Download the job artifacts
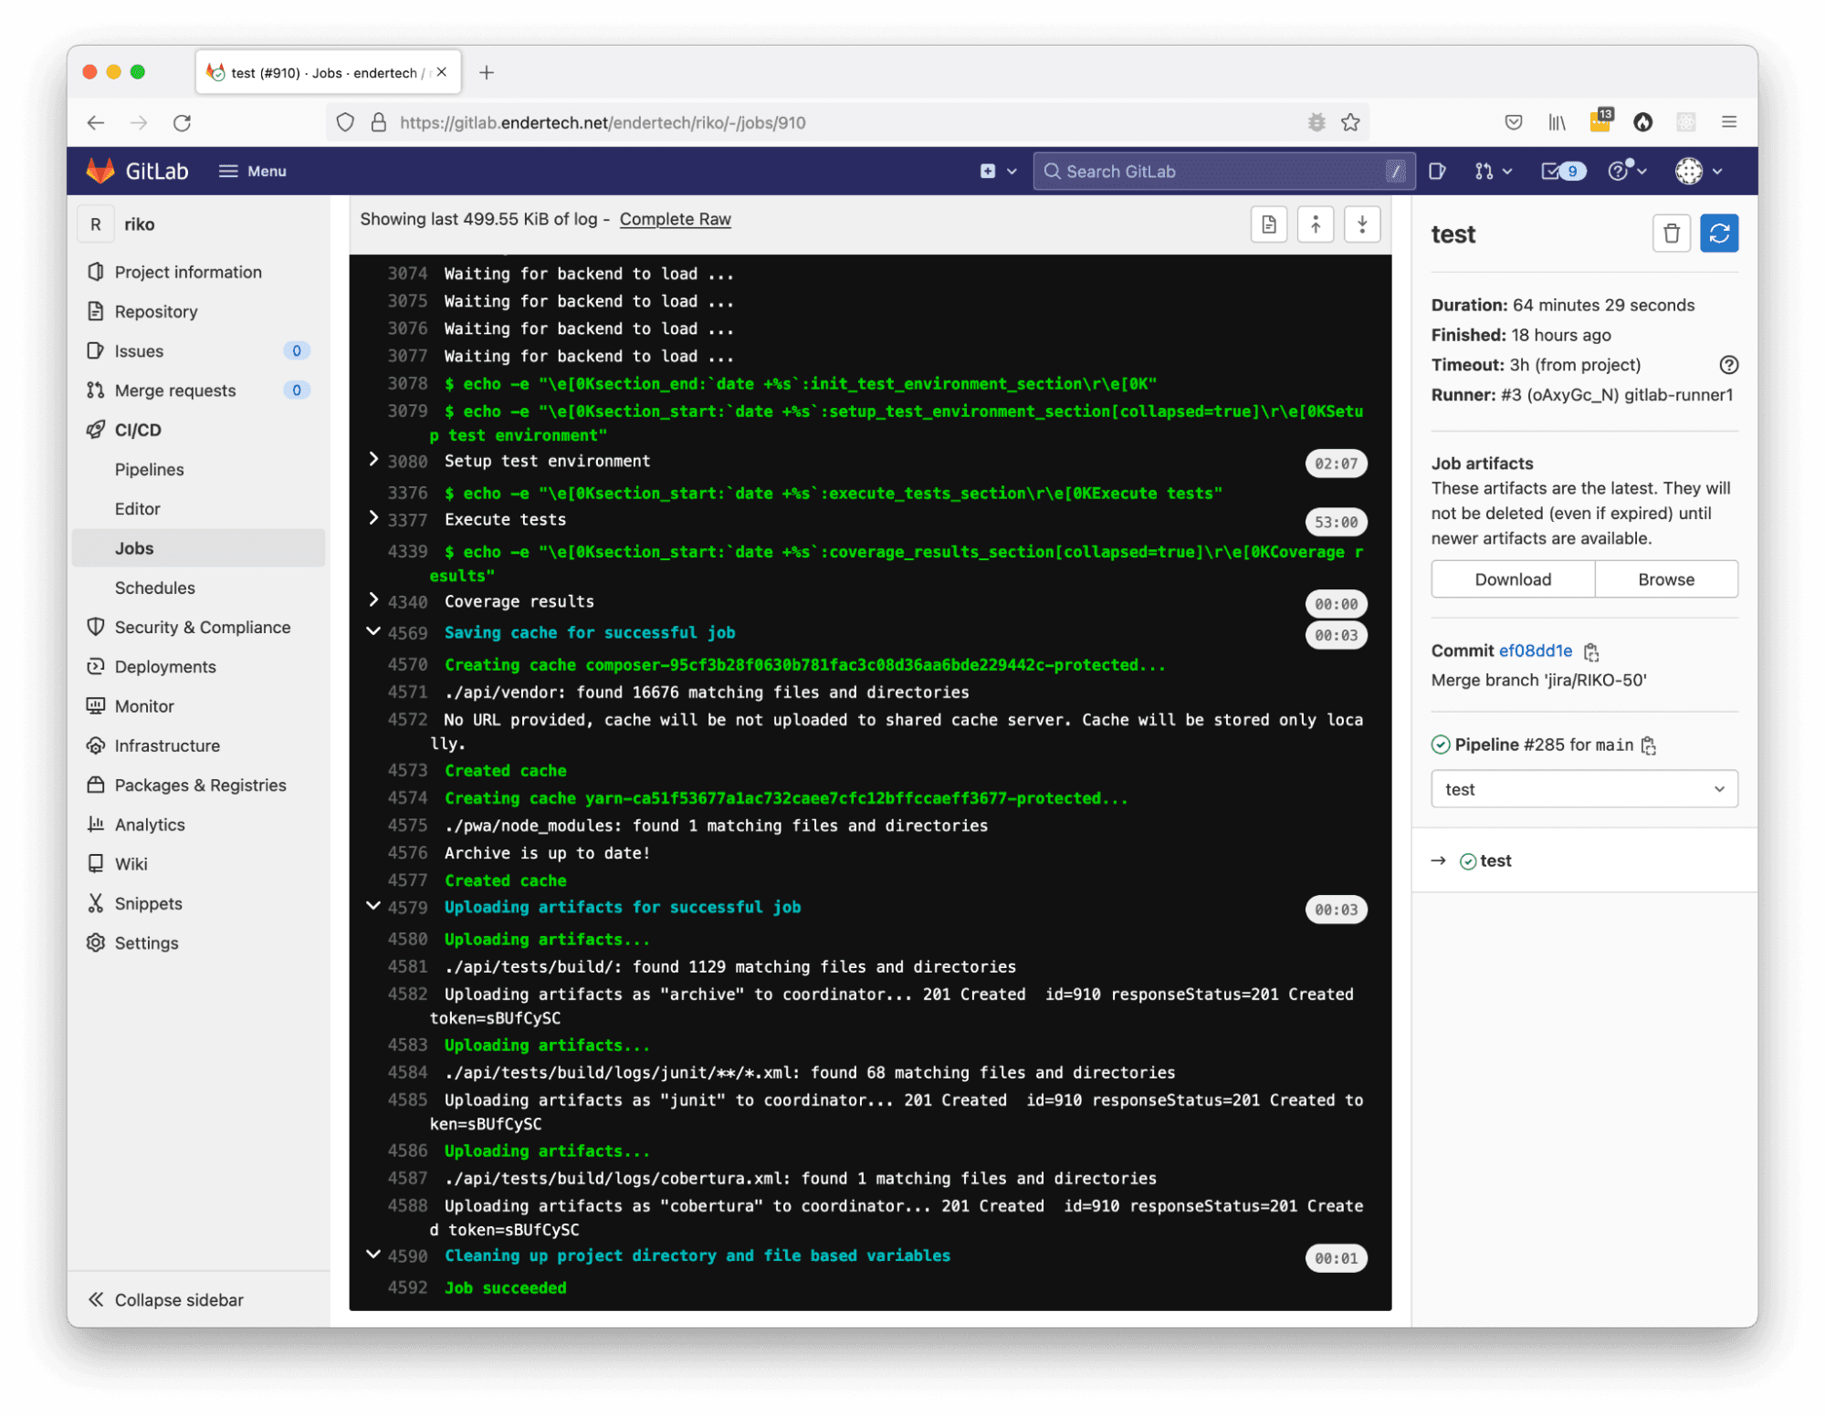1825x1416 pixels. click(1512, 579)
